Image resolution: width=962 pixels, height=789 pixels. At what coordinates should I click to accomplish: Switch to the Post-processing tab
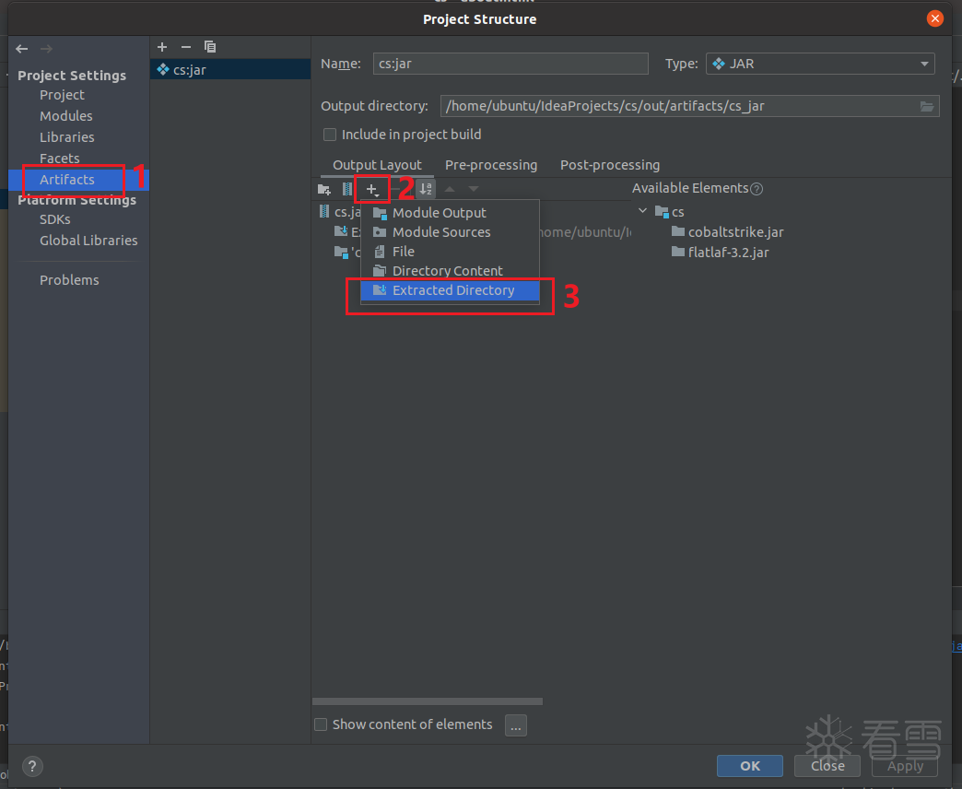click(610, 165)
